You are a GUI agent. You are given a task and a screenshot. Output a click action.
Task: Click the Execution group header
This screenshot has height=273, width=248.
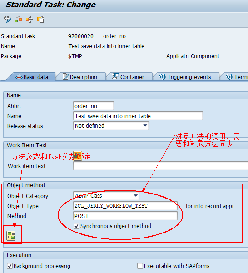19,255
